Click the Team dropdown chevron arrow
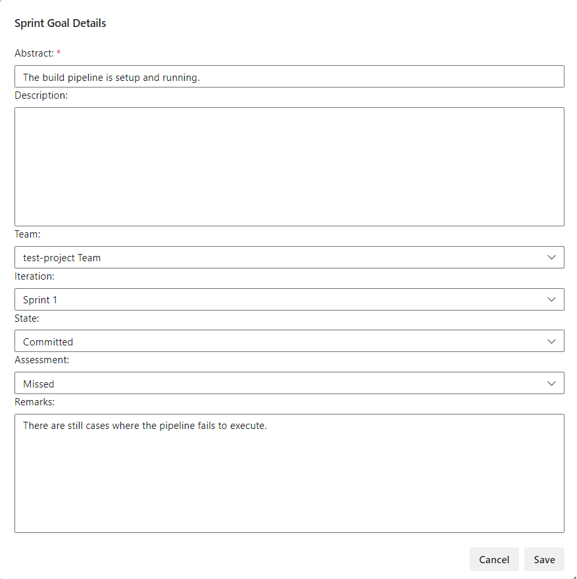This screenshot has width=577, height=579. click(552, 257)
